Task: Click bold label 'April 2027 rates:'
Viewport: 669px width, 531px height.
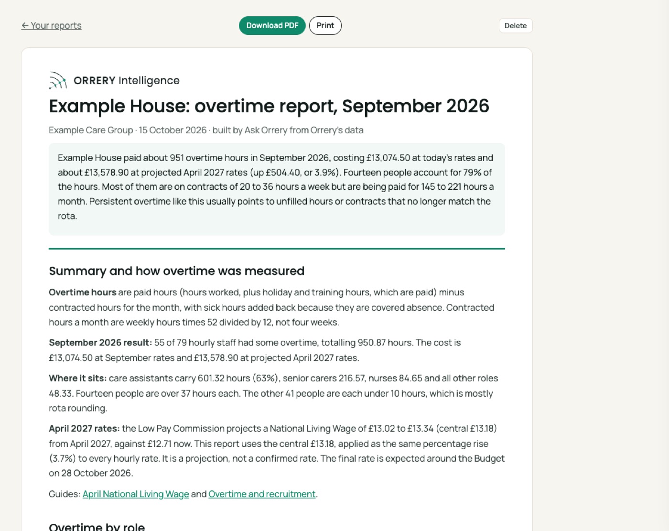Action: coord(84,429)
